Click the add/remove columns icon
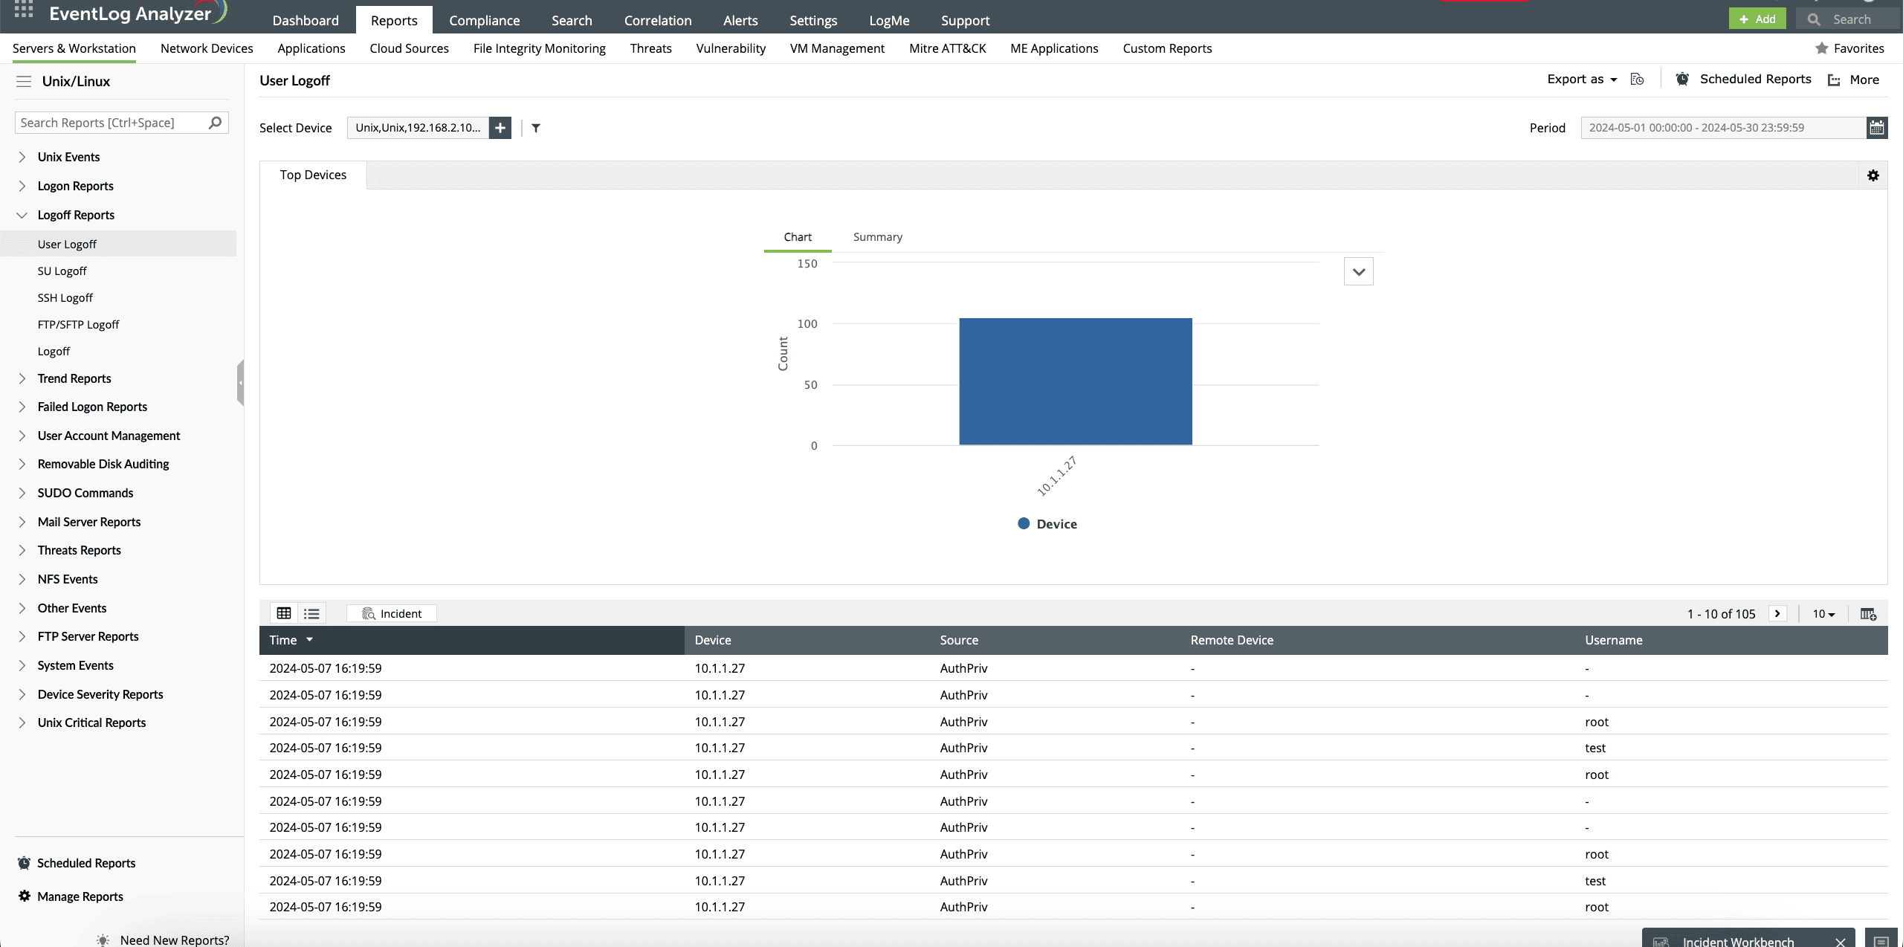 1867,614
